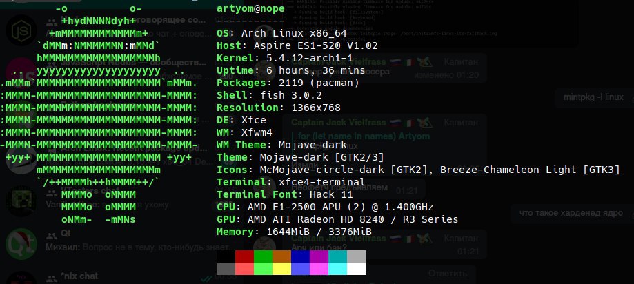Click the 'Resolution: 1366x768' line
The width and height of the screenshot is (634, 284).
coord(279,108)
